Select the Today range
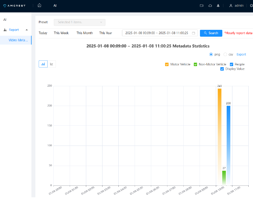Image resolution: width=253 pixels, height=198 pixels. coord(43,33)
